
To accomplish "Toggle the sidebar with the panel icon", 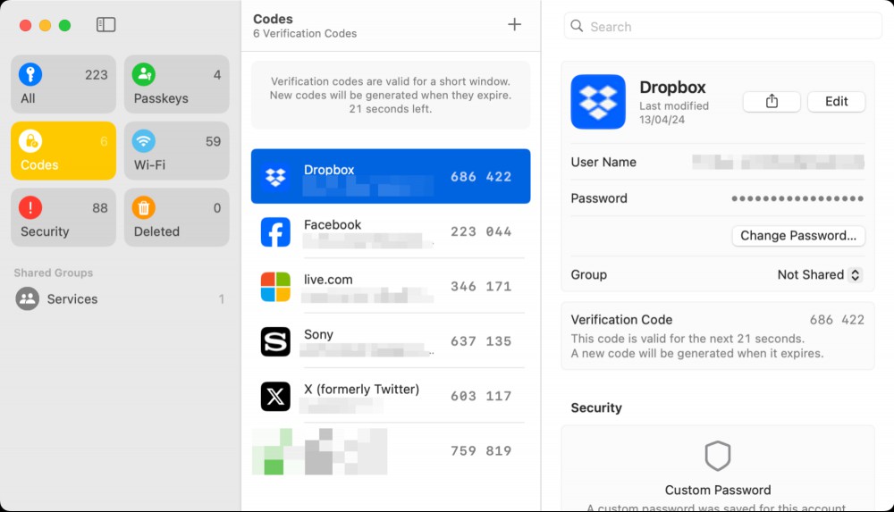I will 106,24.
